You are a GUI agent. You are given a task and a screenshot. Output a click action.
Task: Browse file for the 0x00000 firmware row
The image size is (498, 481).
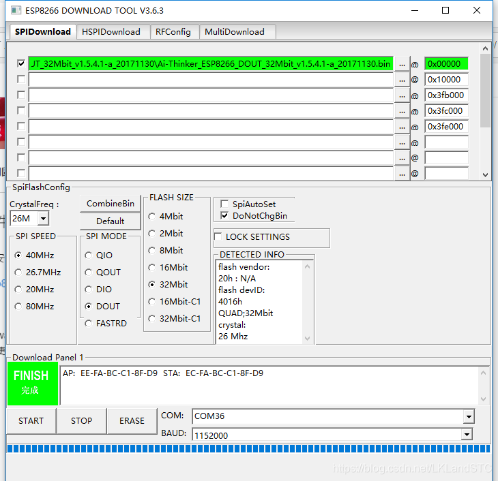402,64
